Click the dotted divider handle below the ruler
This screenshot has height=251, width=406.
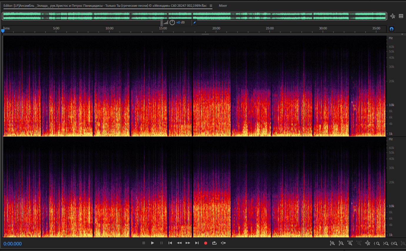coord(205,34)
